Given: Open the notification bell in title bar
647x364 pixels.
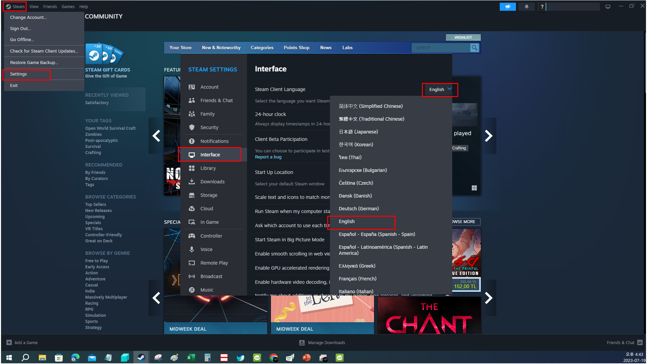Looking at the screenshot, I should point(526,6).
